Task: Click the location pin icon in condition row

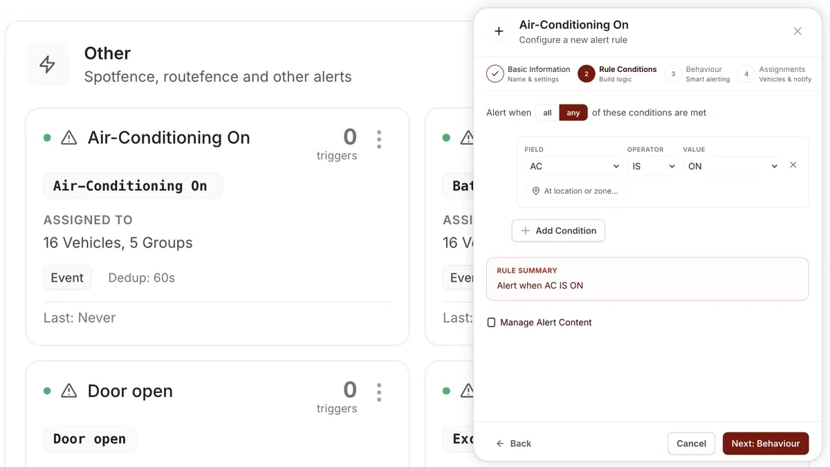Action: pos(535,191)
